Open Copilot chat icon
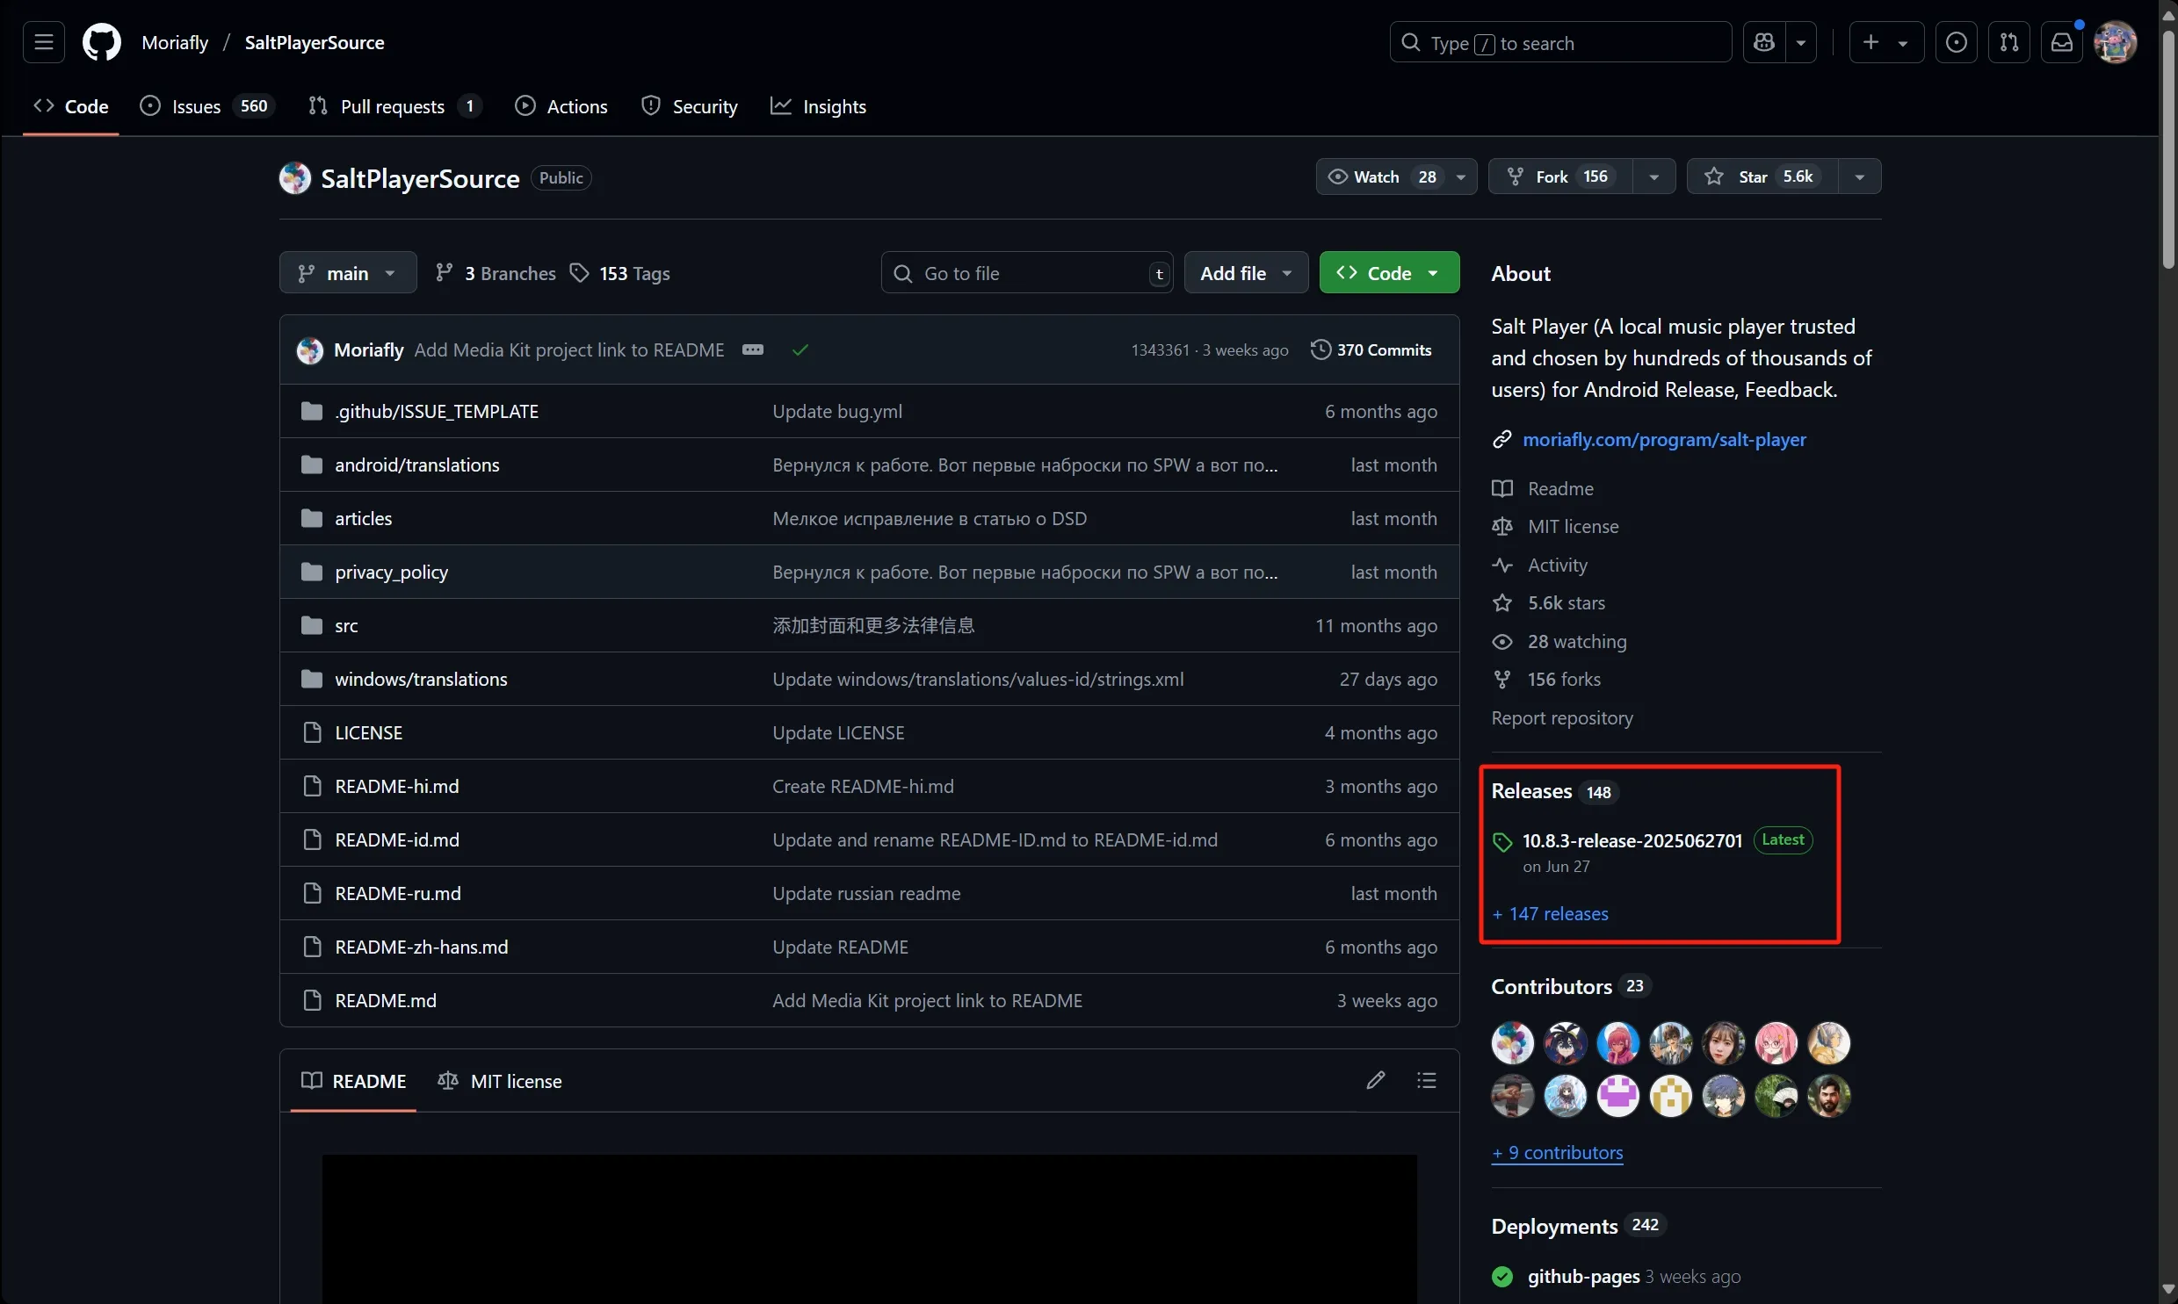 (1764, 42)
